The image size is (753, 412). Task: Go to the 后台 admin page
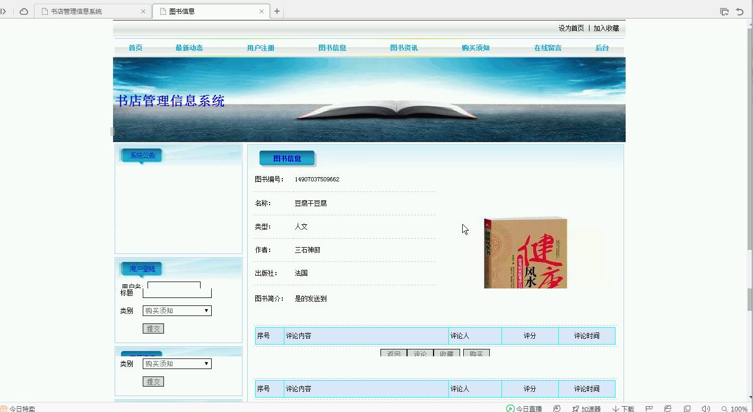[602, 48]
